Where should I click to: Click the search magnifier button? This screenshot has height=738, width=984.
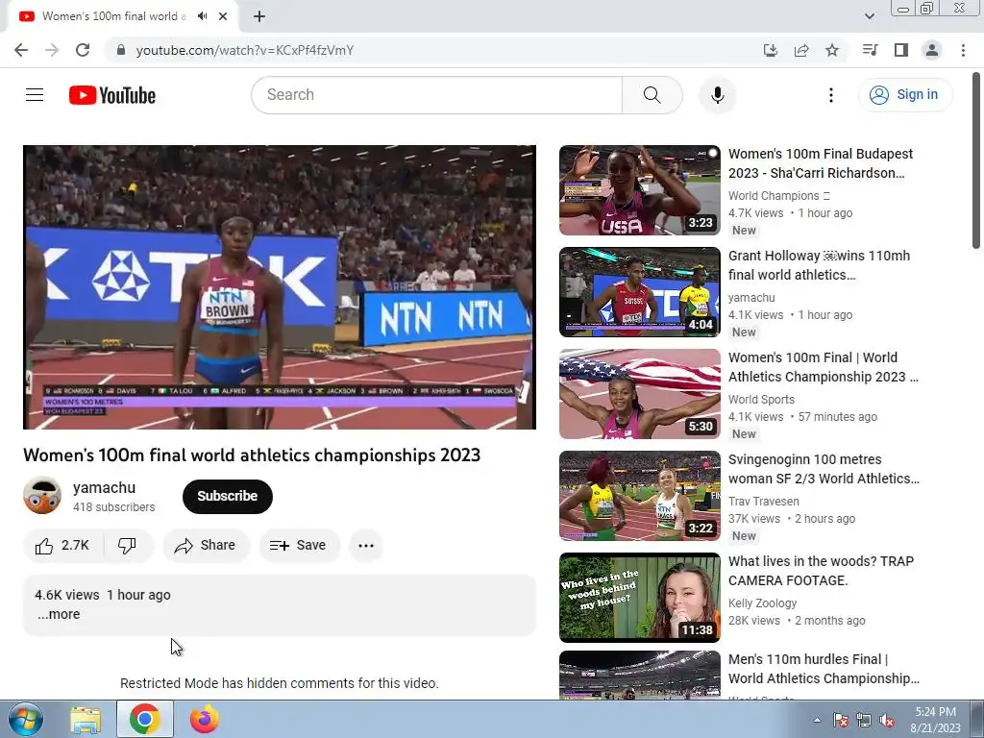pyautogui.click(x=652, y=95)
